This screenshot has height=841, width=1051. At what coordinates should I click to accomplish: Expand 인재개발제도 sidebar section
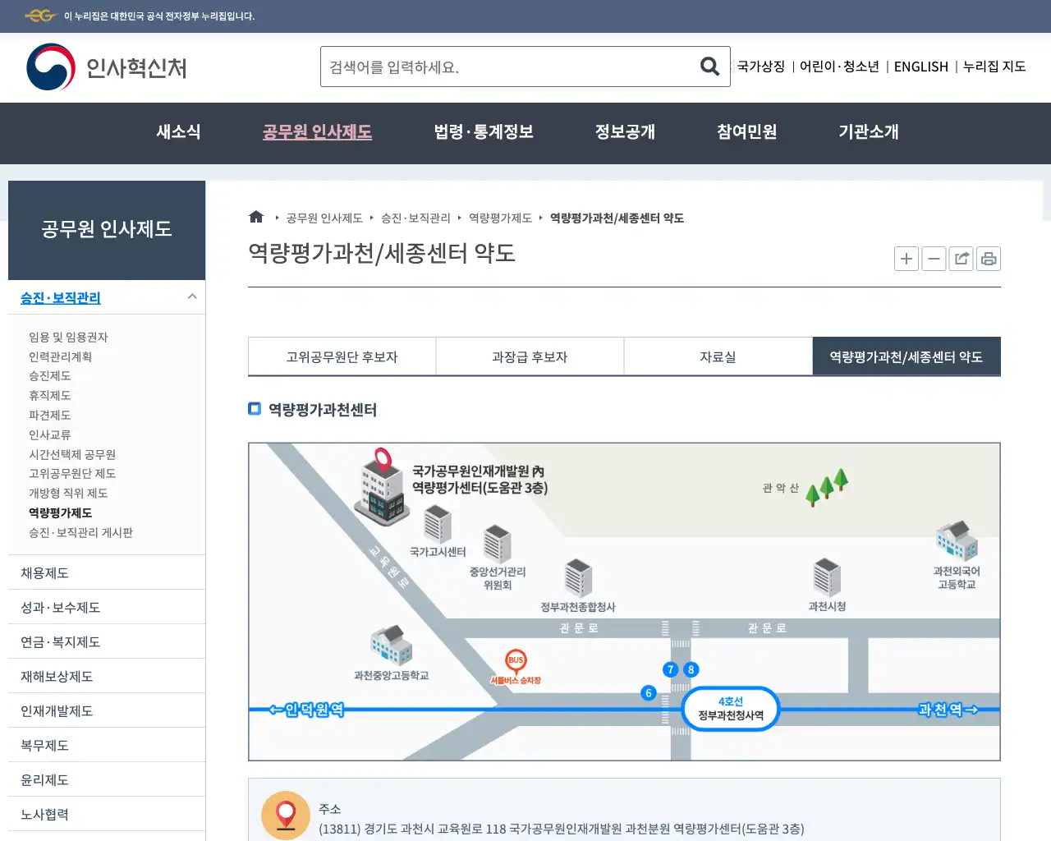point(107,710)
